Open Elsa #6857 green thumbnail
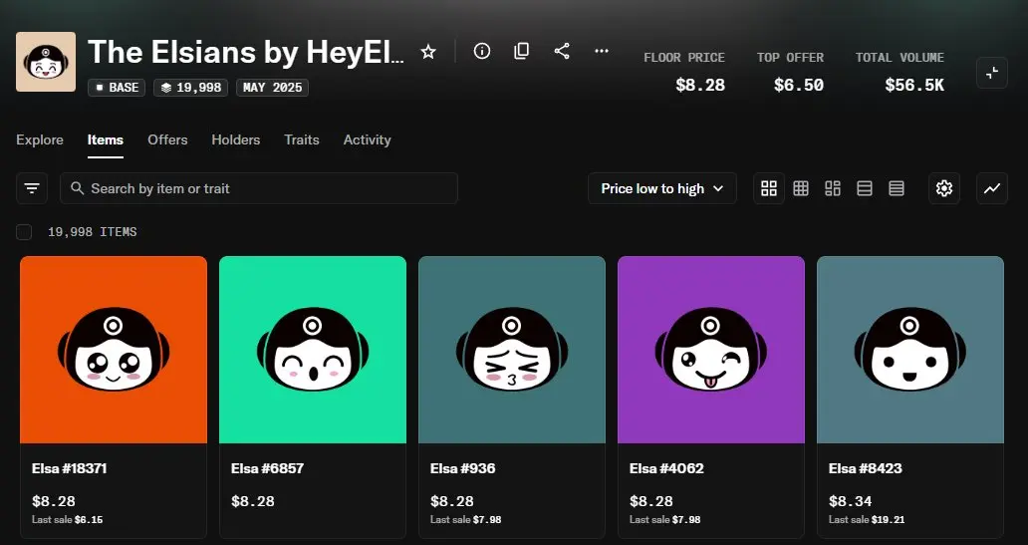 313,350
